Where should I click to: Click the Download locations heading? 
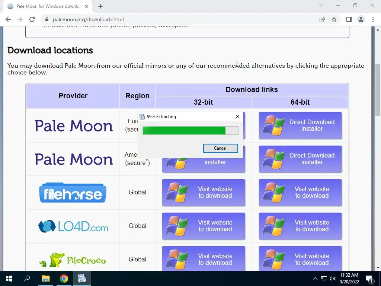pyautogui.click(x=50, y=50)
